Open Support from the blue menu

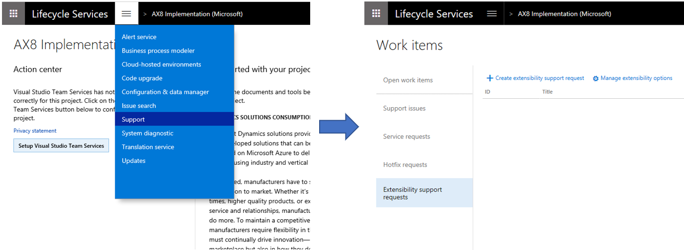tap(174, 119)
